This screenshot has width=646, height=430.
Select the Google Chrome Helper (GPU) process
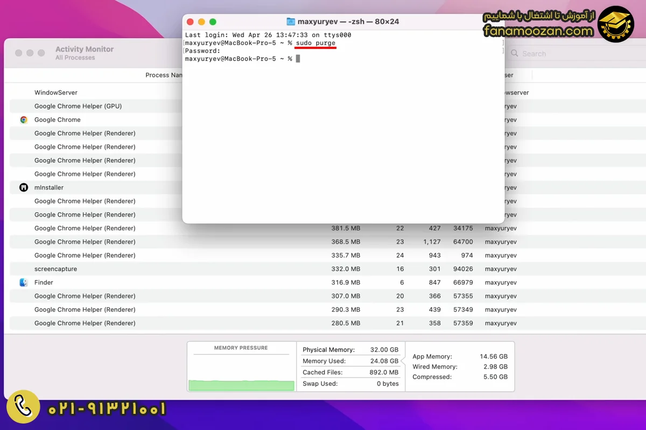pos(78,106)
